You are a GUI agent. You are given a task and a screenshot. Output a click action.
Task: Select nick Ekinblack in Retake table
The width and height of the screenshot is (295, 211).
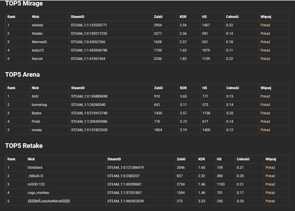[35, 168]
